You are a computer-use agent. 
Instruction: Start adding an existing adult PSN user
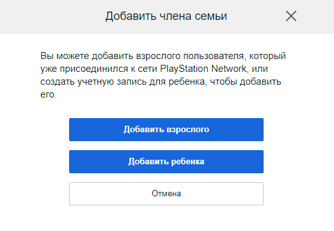[166, 130]
